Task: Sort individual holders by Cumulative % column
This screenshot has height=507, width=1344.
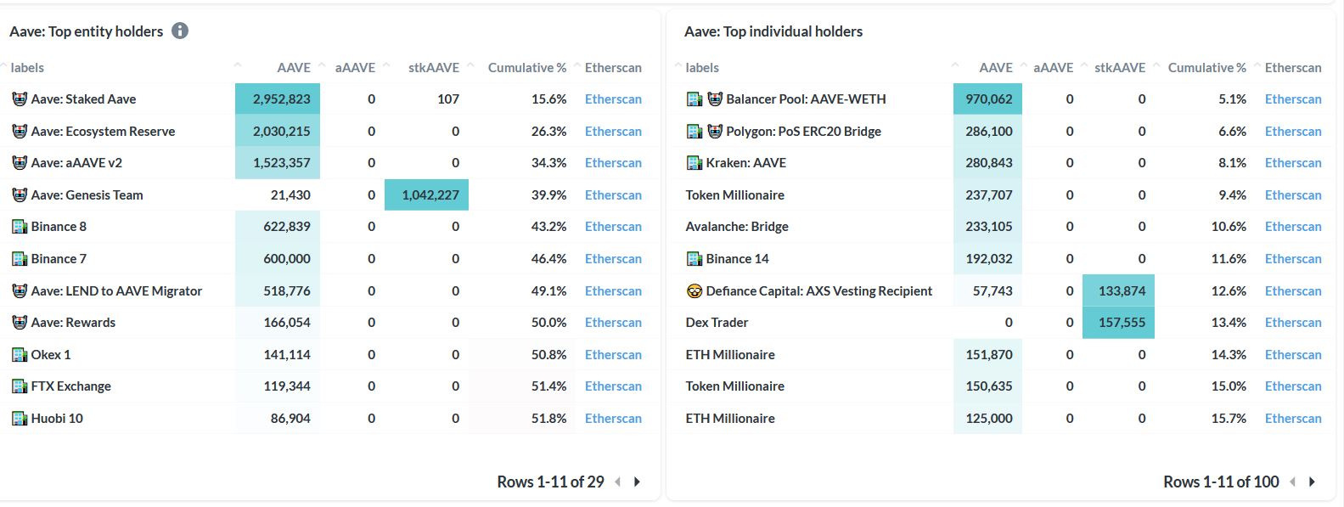Action: 1207,67
